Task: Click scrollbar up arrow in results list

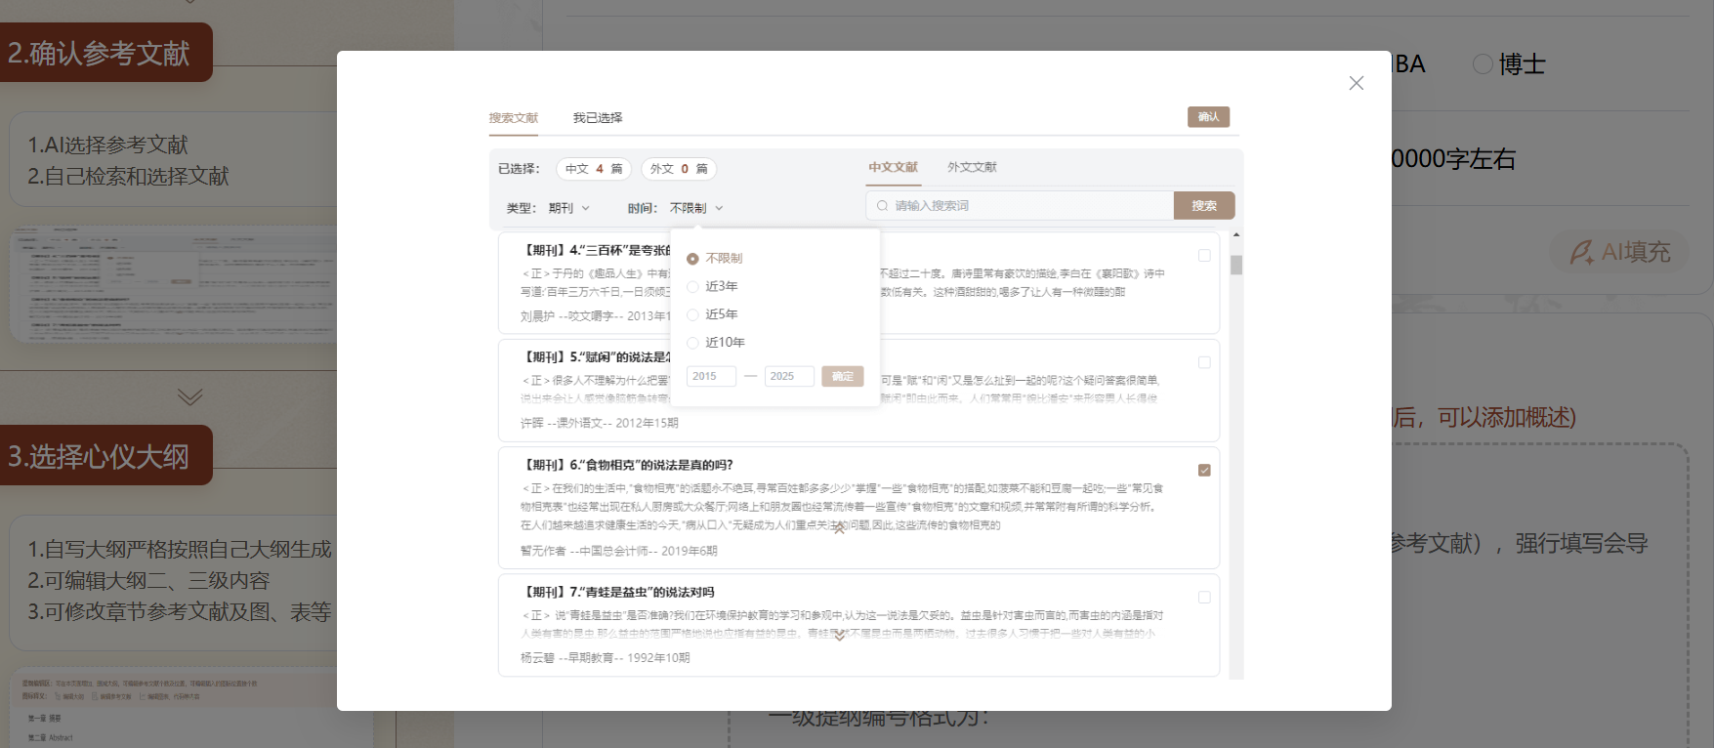Action: pos(1236,235)
